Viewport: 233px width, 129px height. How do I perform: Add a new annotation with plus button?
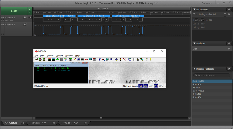229,9
